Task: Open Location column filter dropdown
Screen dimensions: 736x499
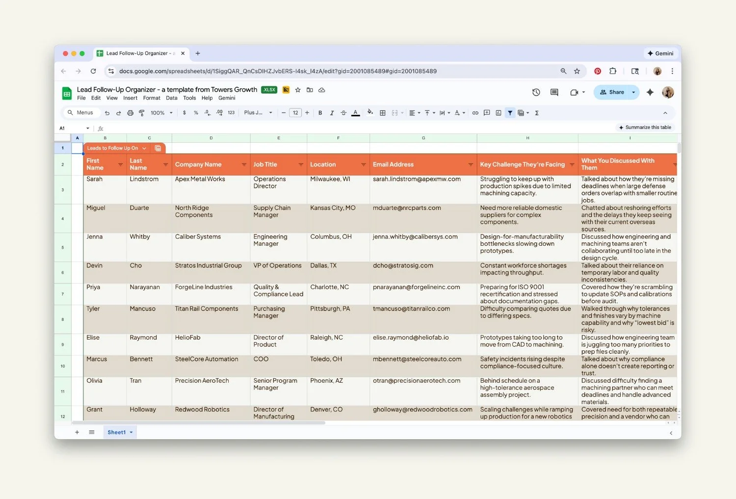Action: (364, 165)
